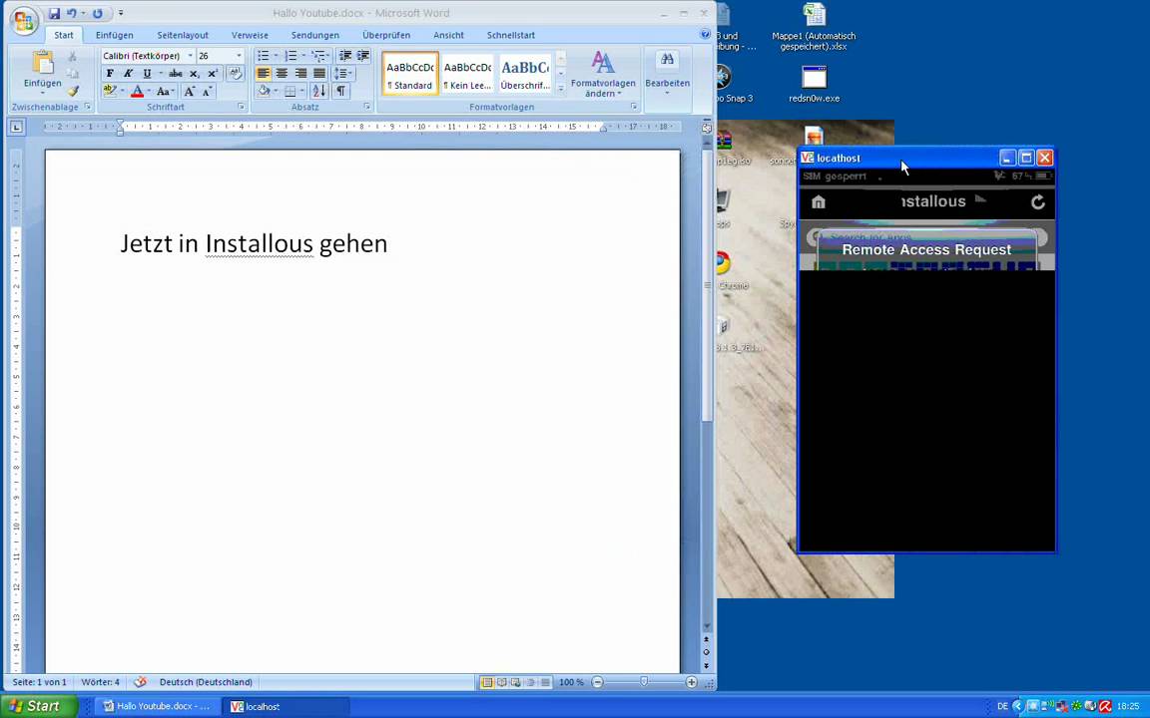The image size is (1150, 718).
Task: Toggle underline formatting
Action: tap(147, 73)
